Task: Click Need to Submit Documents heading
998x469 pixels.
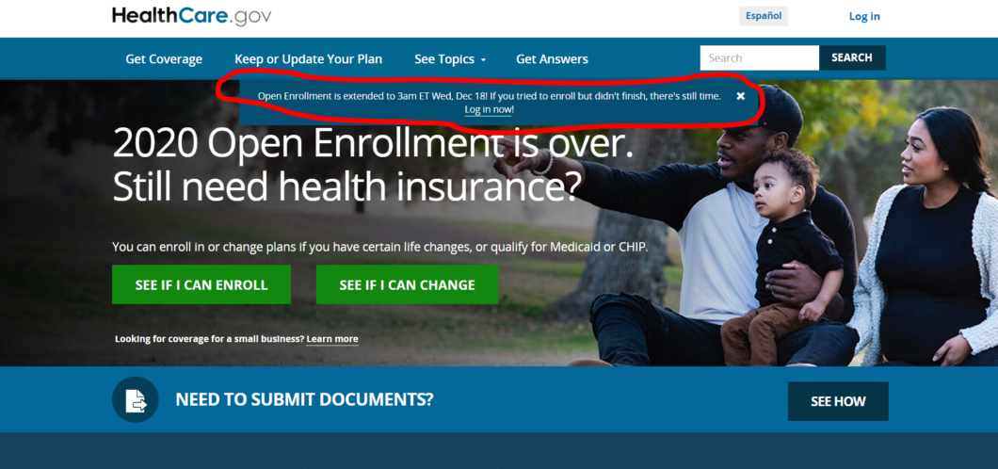Action: coord(304,399)
